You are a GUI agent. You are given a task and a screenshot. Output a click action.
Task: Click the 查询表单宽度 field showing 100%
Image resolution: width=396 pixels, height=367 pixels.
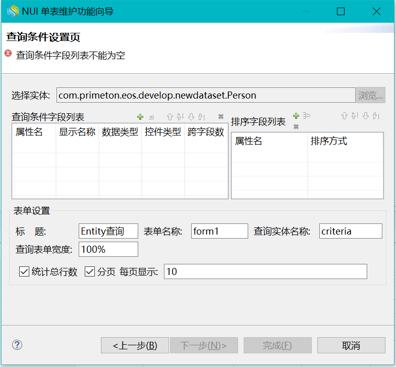click(108, 249)
